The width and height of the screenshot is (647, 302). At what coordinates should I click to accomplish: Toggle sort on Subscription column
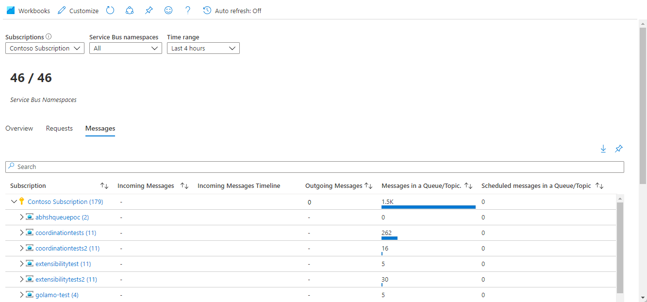(x=104, y=186)
